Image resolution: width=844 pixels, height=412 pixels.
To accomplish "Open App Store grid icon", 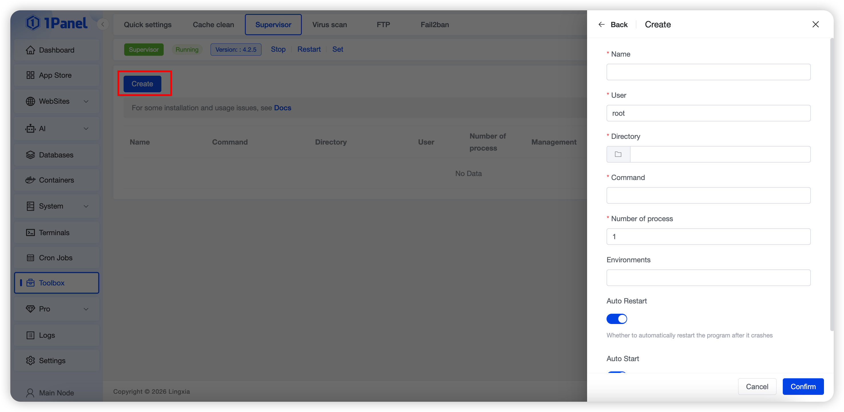I will point(30,75).
